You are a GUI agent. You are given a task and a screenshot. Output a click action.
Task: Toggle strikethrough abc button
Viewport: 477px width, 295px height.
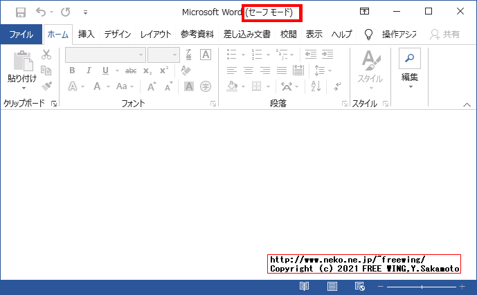click(x=131, y=70)
